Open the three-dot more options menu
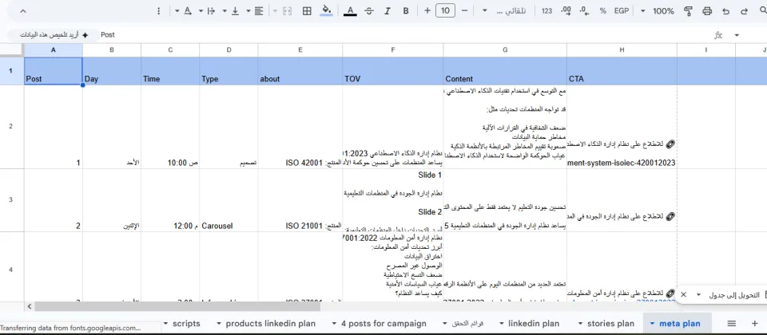Image resolution: width=767 pixels, height=335 pixels. pos(158,10)
